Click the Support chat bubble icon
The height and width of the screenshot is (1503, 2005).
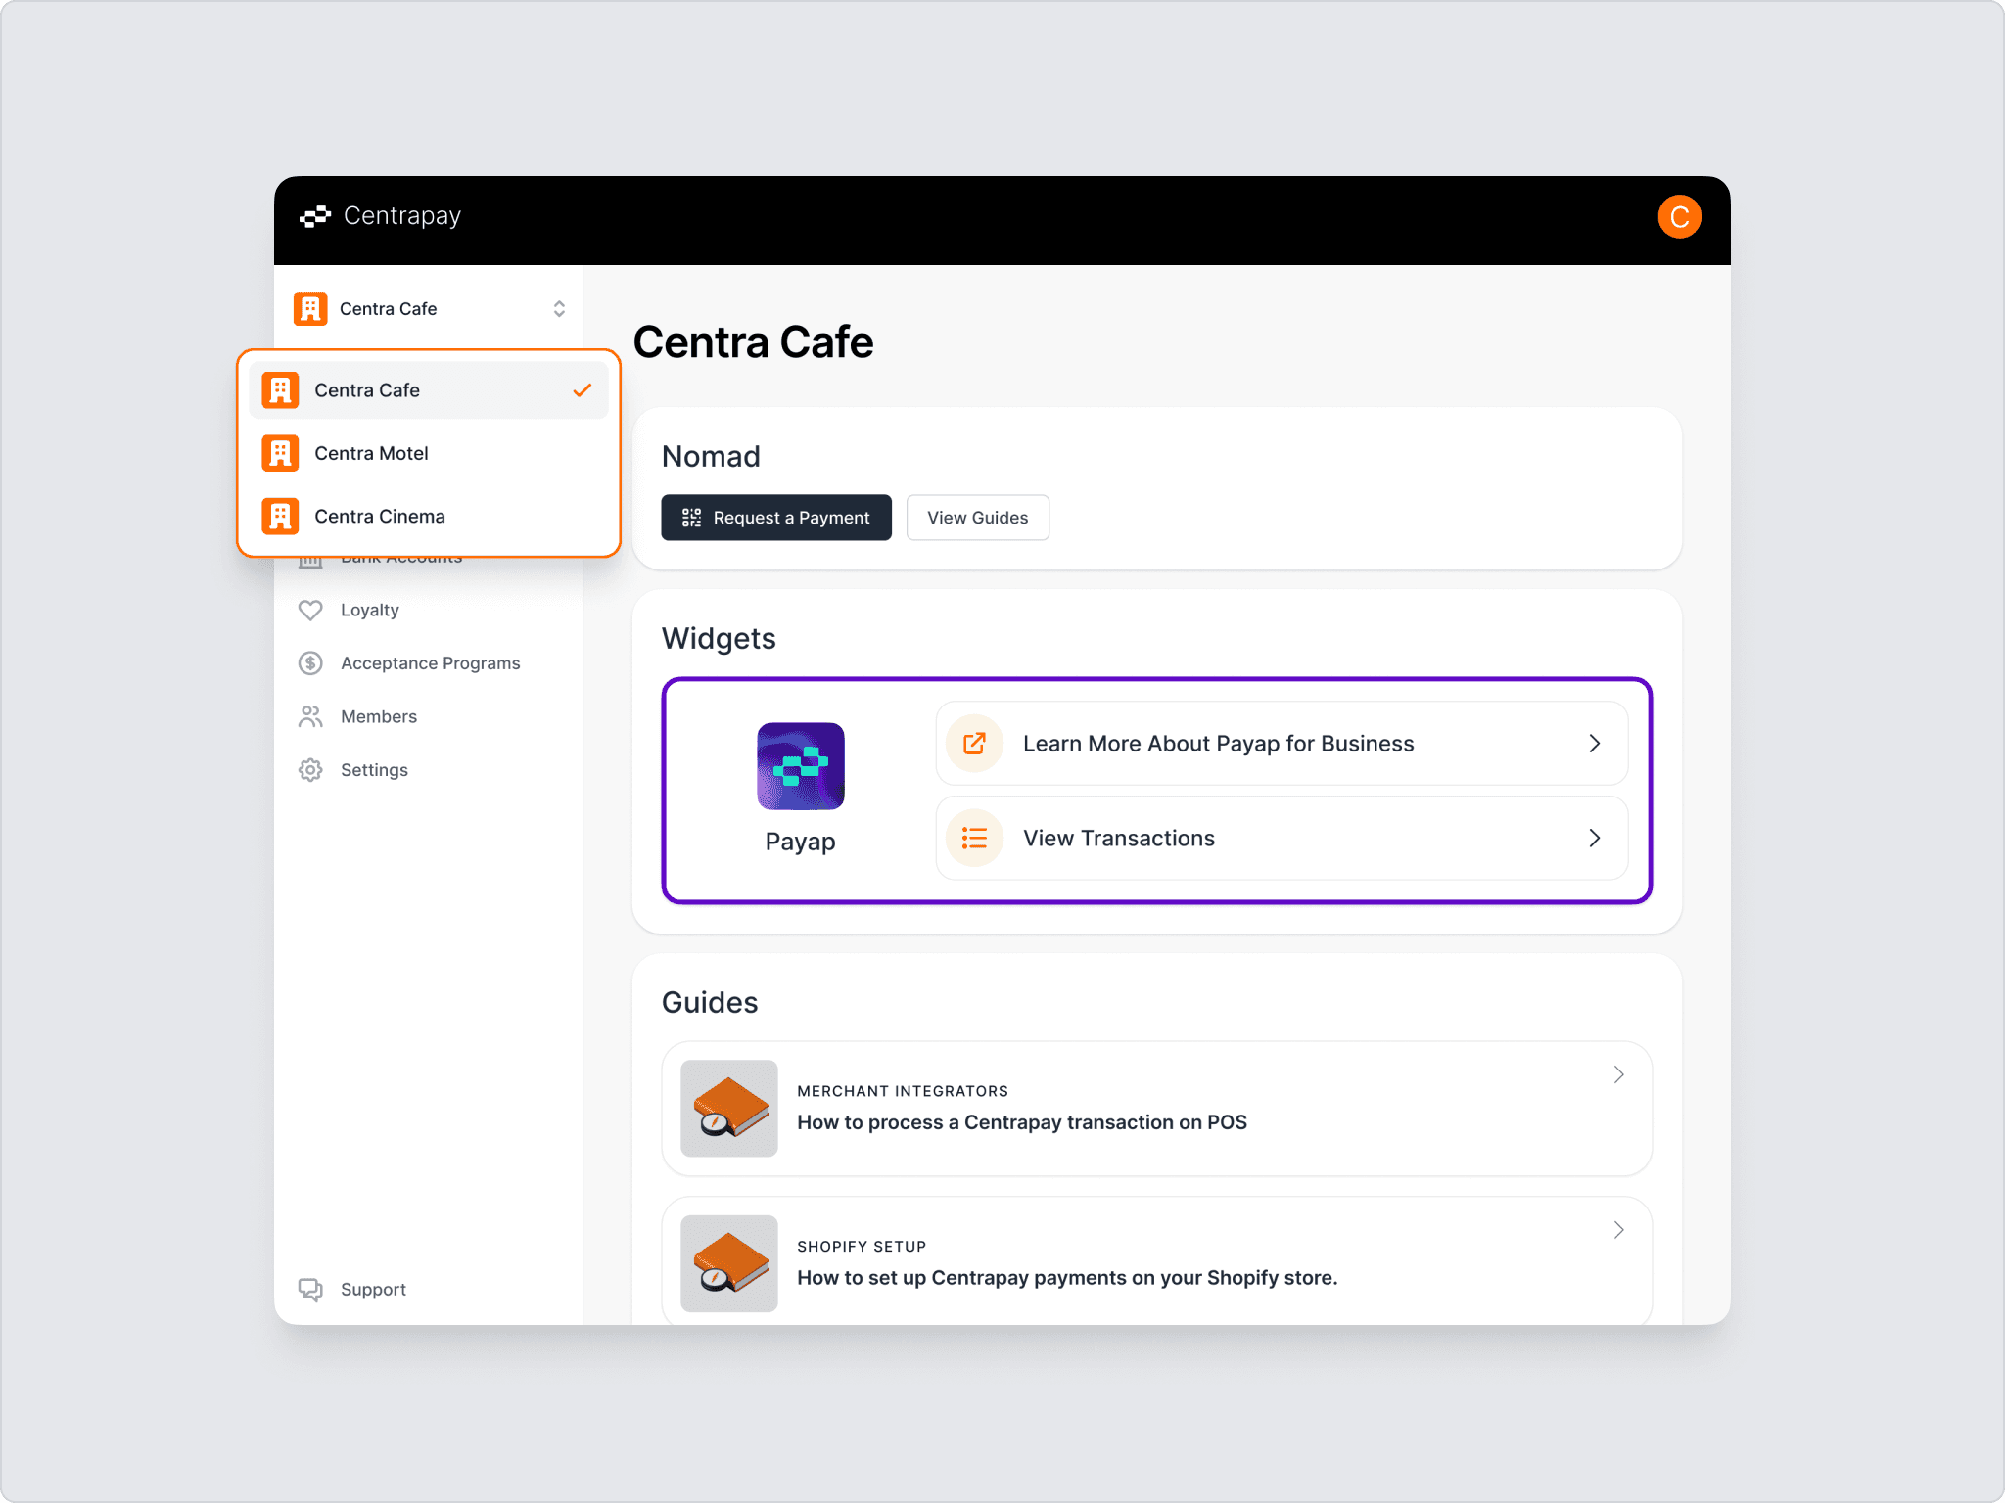coord(310,1290)
